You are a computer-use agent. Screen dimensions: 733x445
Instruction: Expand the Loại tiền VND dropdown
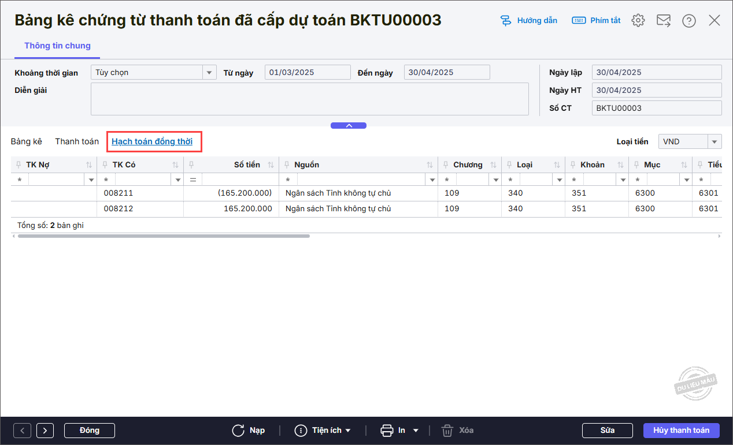click(x=715, y=142)
